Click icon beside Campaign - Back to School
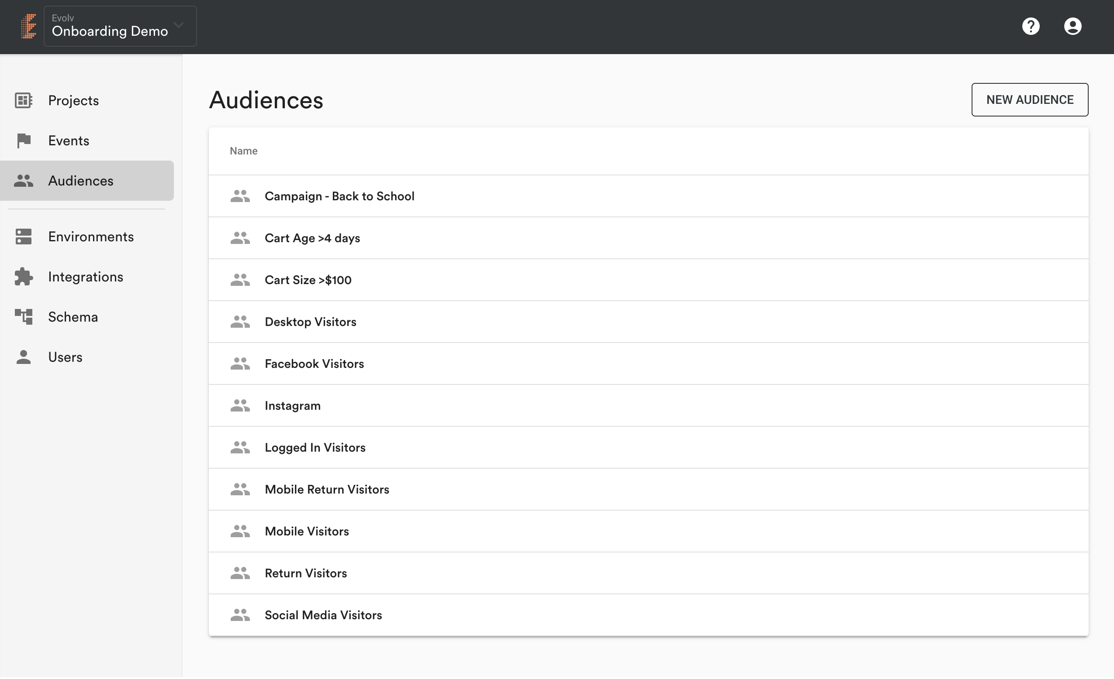Viewport: 1114px width, 679px height. point(240,196)
